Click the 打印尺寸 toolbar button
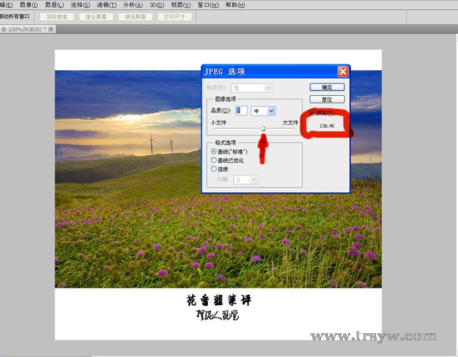458x357 pixels. (x=175, y=16)
